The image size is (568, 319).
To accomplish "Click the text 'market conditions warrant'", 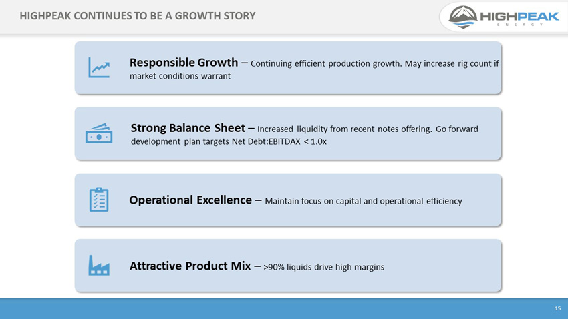I will click(180, 76).
